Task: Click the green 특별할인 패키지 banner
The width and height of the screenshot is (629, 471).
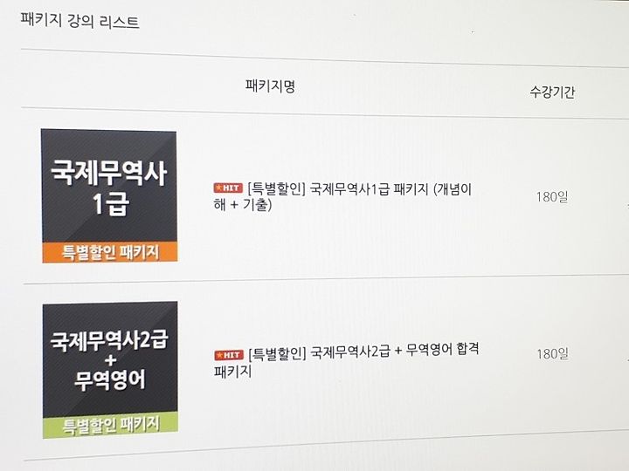Action: [x=111, y=426]
